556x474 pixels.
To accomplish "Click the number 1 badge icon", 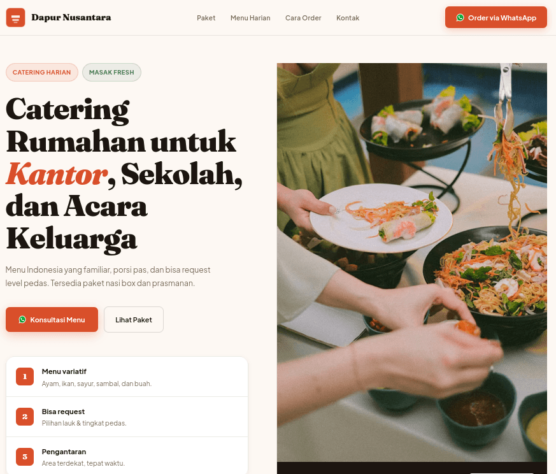I will point(25,377).
